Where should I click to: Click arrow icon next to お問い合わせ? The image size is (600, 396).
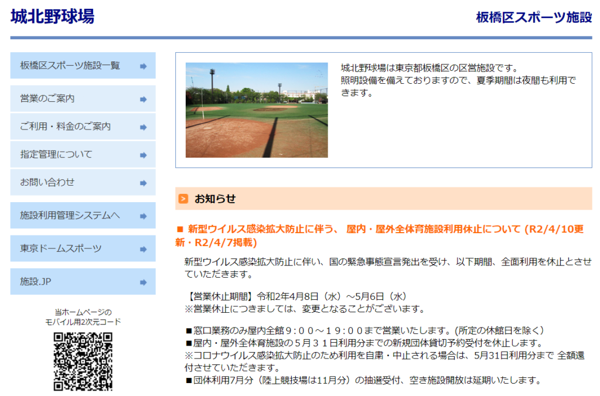[x=143, y=183]
